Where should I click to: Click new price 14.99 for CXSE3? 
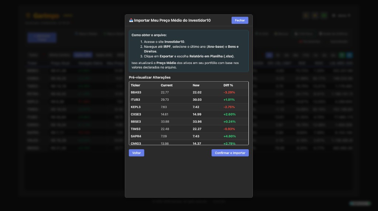197,114
